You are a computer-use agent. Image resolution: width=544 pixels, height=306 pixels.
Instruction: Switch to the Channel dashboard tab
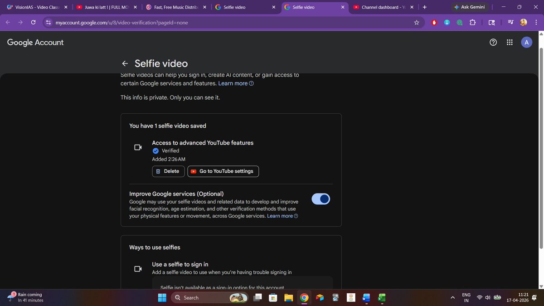[x=384, y=7]
